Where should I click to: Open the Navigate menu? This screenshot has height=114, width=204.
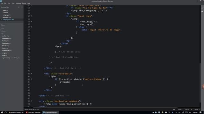click(x=18, y=3)
